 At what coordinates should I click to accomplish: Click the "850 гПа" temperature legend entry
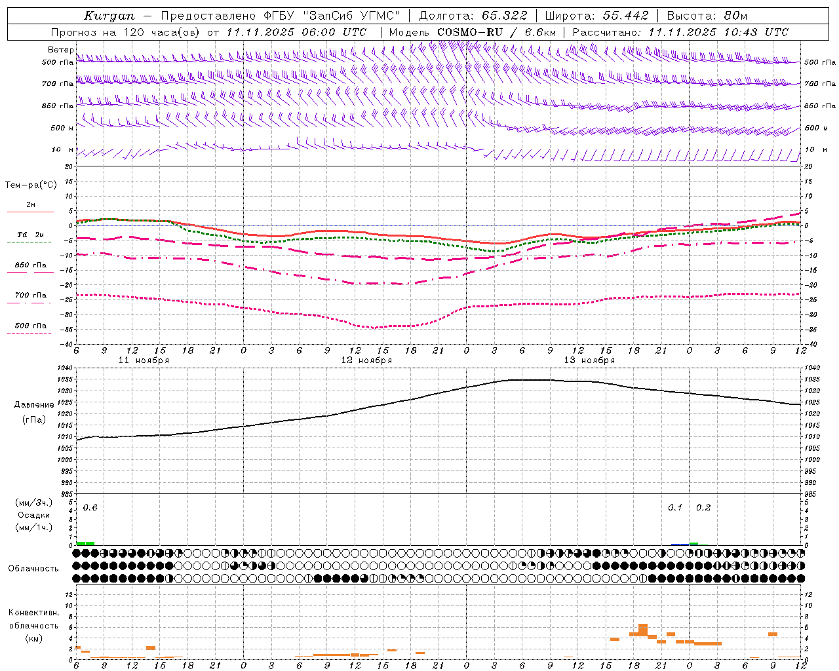coord(31,265)
